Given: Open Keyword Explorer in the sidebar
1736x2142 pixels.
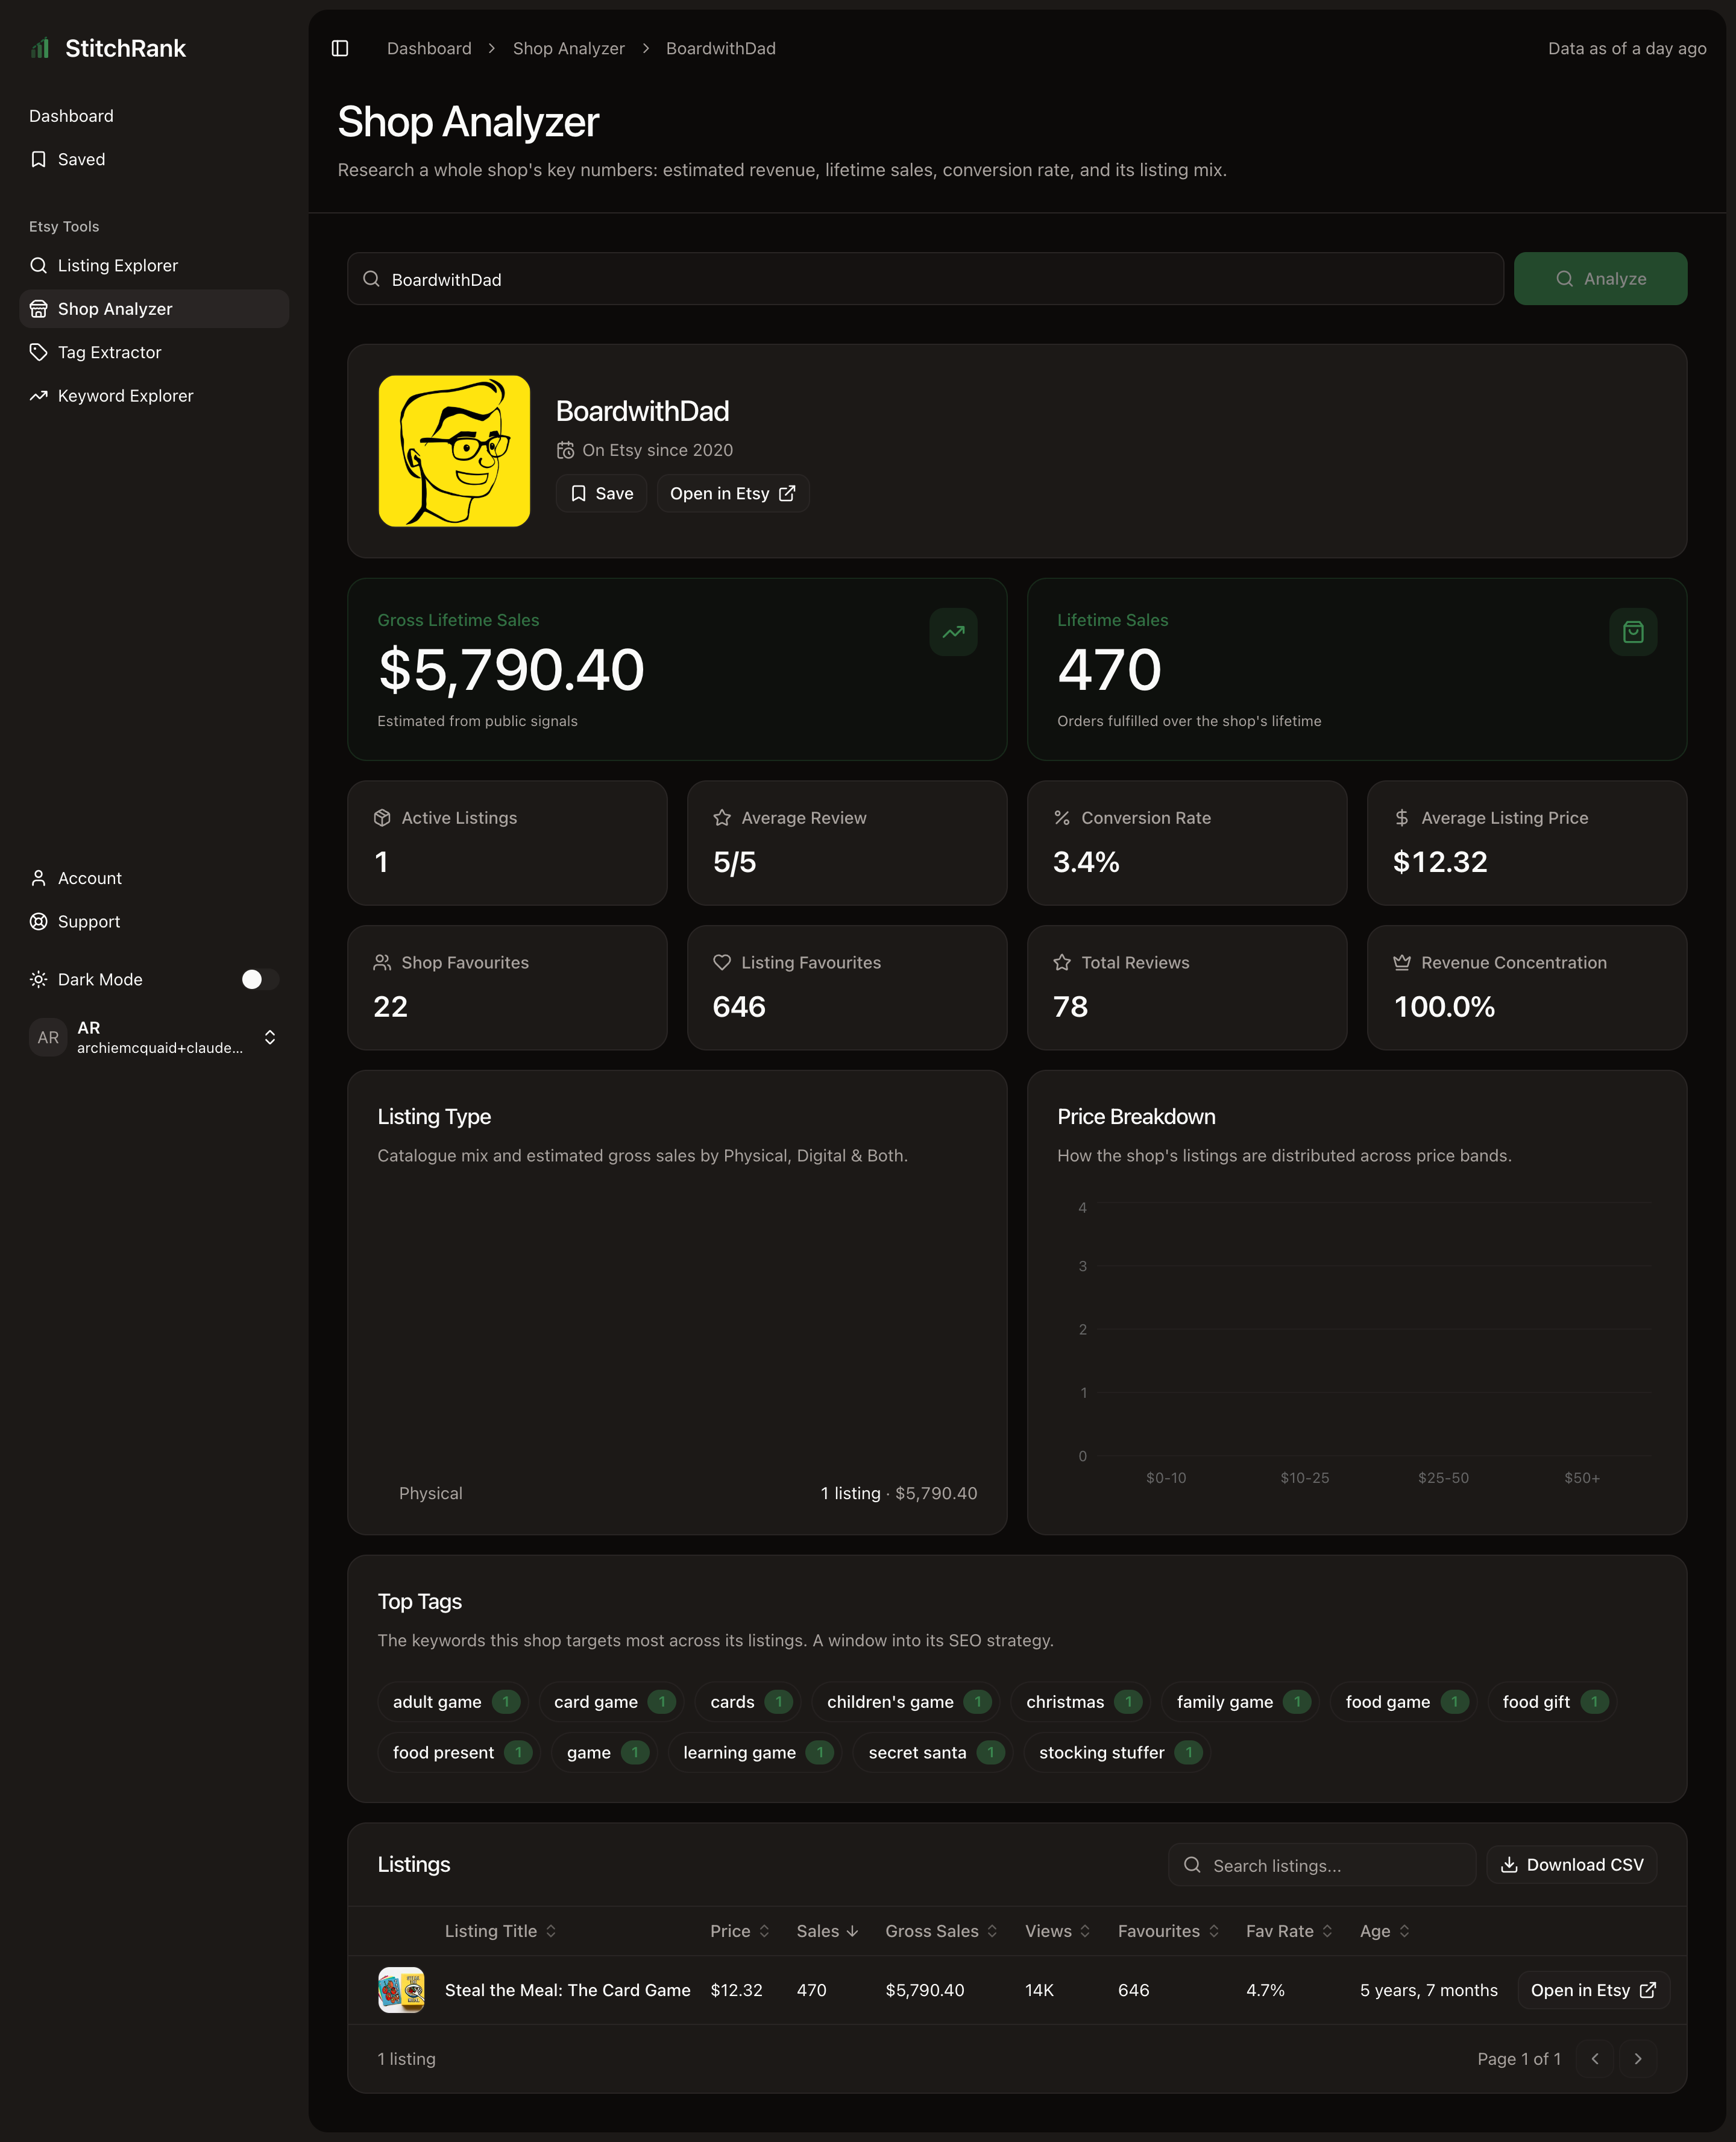Looking at the screenshot, I should pos(154,396).
